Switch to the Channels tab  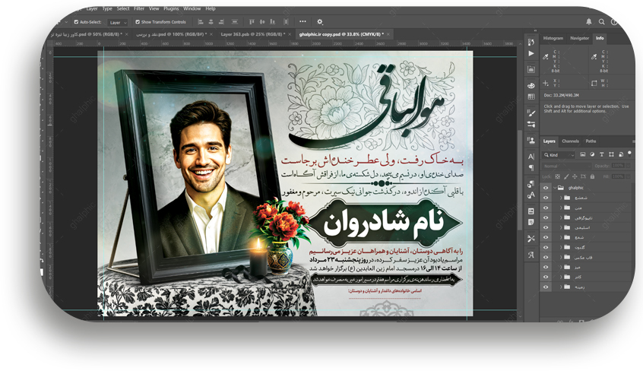pyautogui.click(x=570, y=141)
